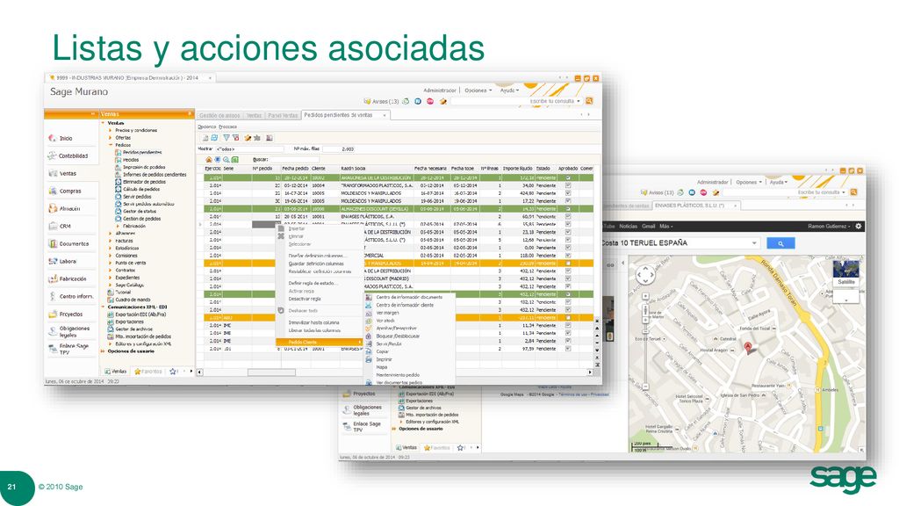
Task: Open the Documentos module in sidebar
Action: (x=68, y=244)
